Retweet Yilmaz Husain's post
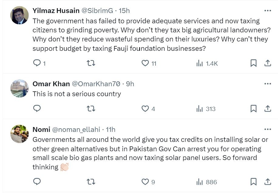Viewport: 278px width, 193px height. coord(91,63)
